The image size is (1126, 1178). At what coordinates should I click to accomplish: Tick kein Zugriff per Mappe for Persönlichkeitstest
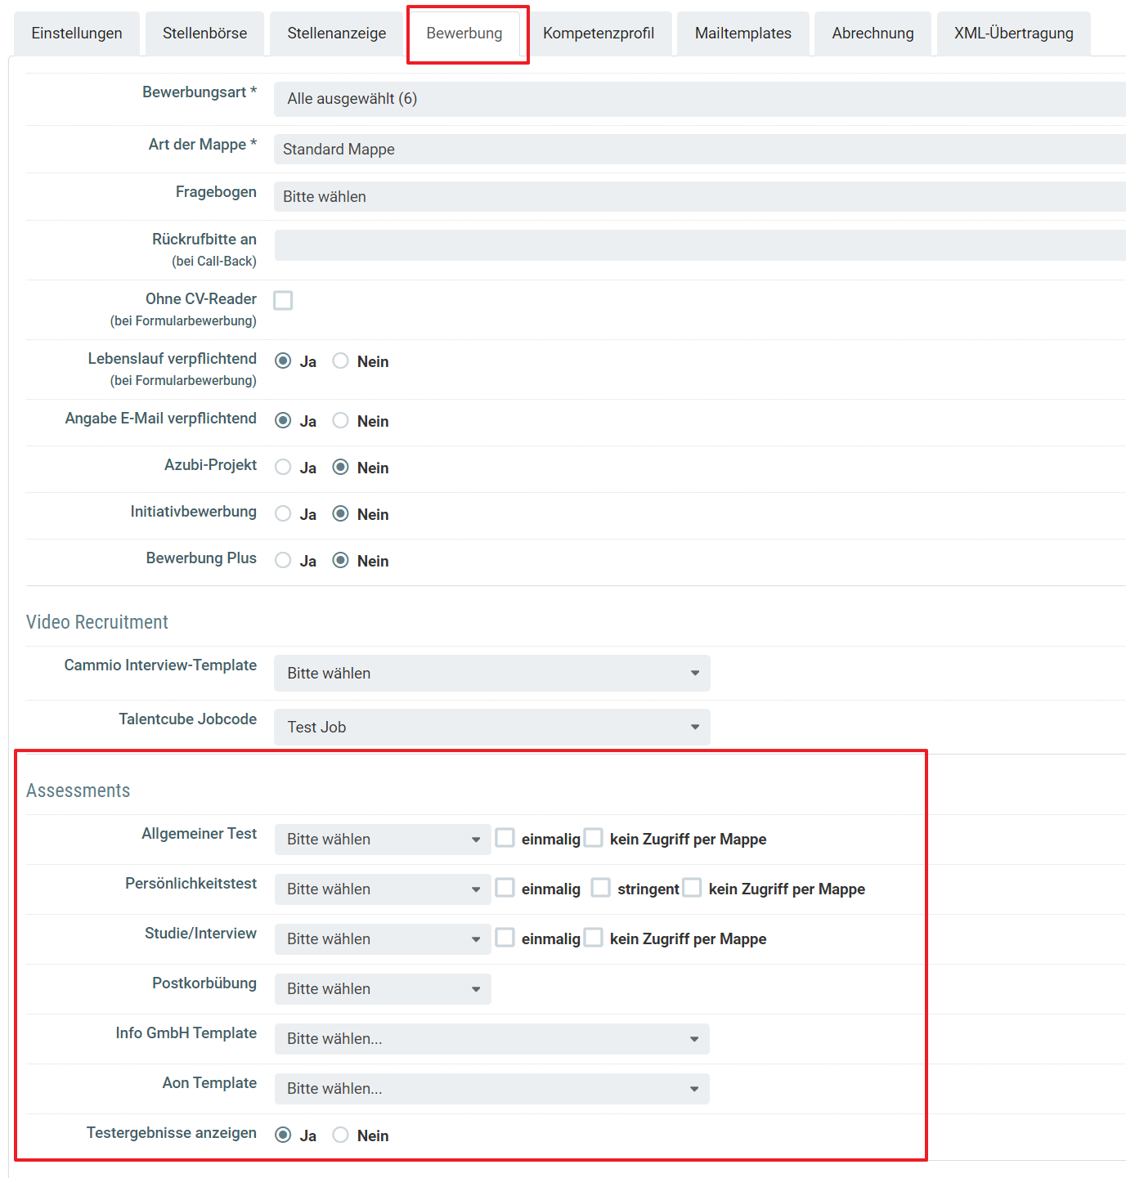pyautogui.click(x=693, y=888)
